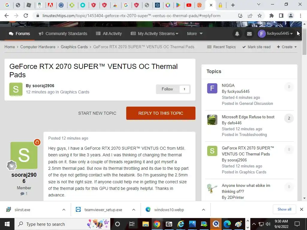Switch to the Adobe browser tab
The image size is (307, 230).
[50, 5]
